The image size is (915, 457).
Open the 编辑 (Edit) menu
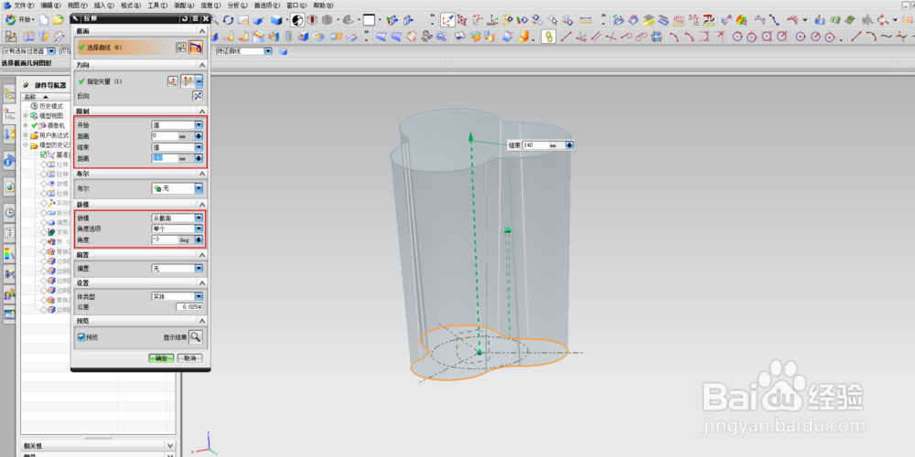point(50,5)
